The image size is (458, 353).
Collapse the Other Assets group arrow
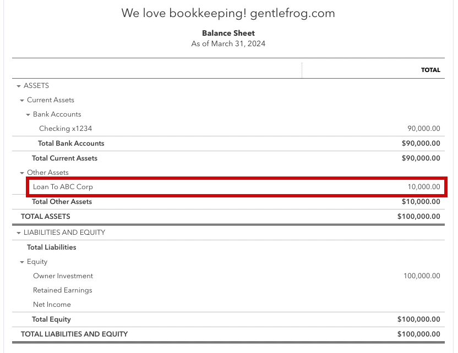[22, 173]
